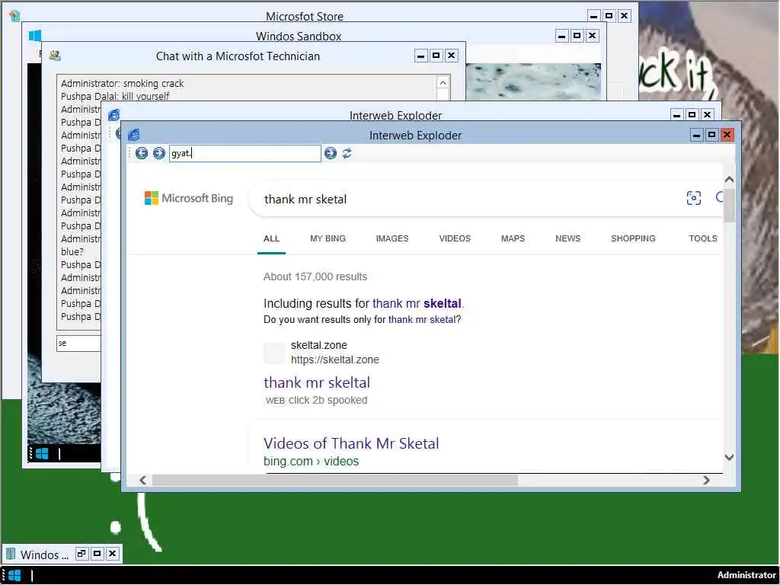Viewport: 780px width, 585px height.
Task: Restore the minimized Windos window
Action: click(82, 554)
